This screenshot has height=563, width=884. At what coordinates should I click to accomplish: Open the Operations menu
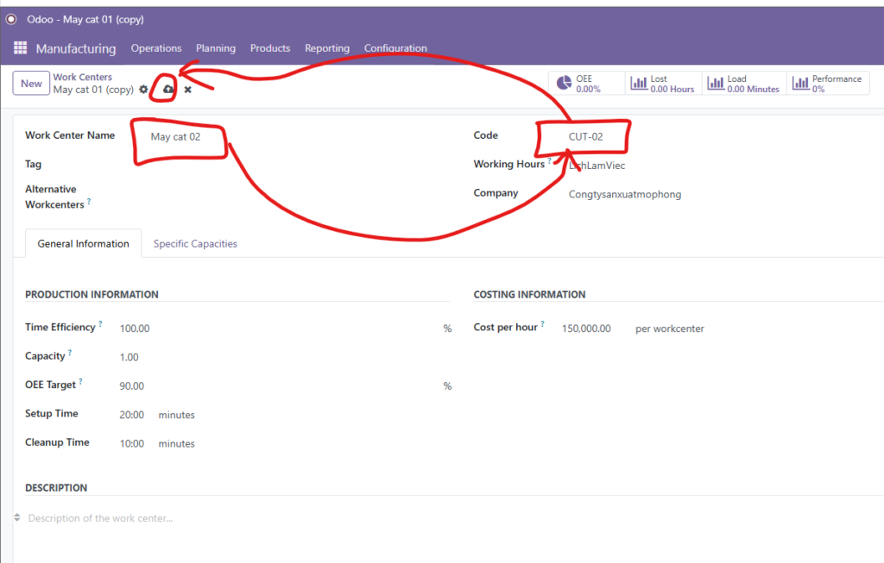(156, 48)
